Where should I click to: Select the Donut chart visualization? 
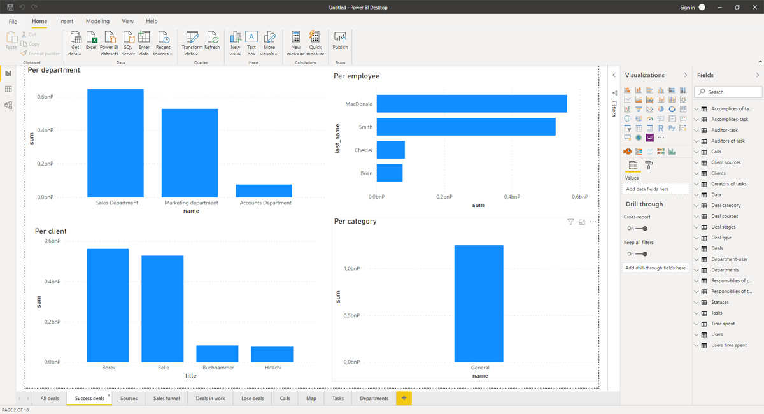pyautogui.click(x=672, y=109)
